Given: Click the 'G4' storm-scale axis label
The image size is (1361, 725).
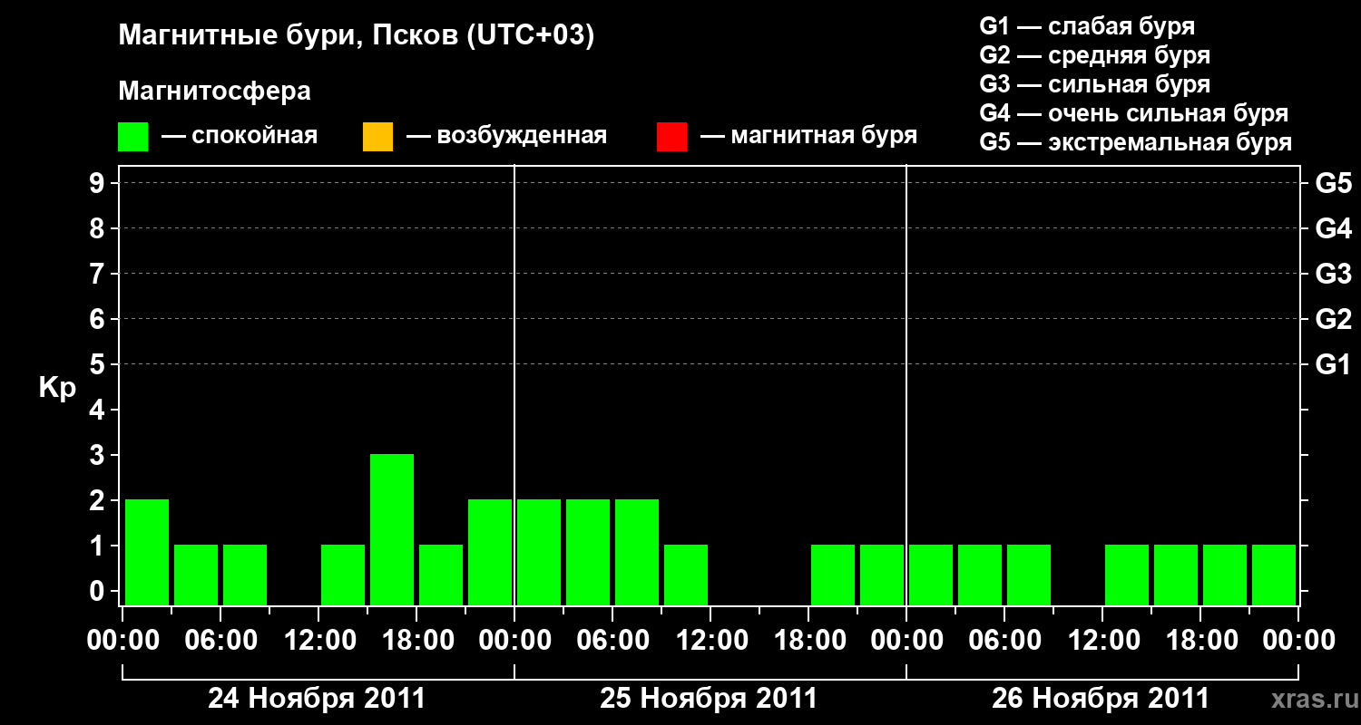Looking at the screenshot, I should [1333, 228].
